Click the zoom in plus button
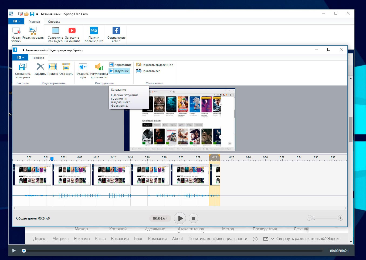This screenshot has width=366, height=260. pyautogui.click(x=341, y=218)
